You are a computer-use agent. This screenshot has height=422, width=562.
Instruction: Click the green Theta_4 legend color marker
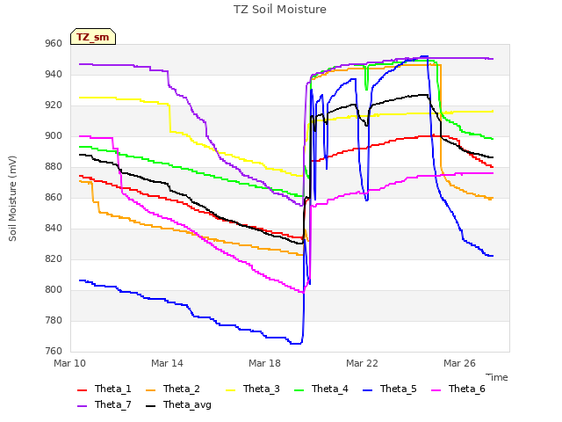[299, 390]
